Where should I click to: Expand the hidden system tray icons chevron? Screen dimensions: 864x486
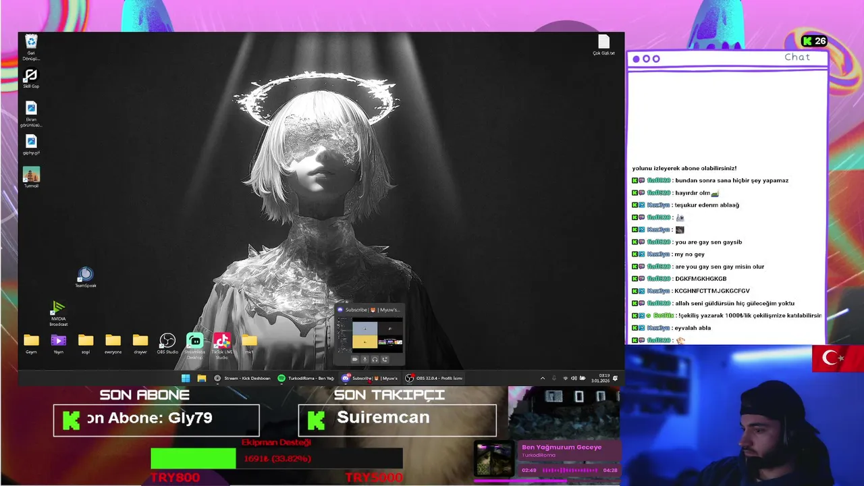point(542,378)
